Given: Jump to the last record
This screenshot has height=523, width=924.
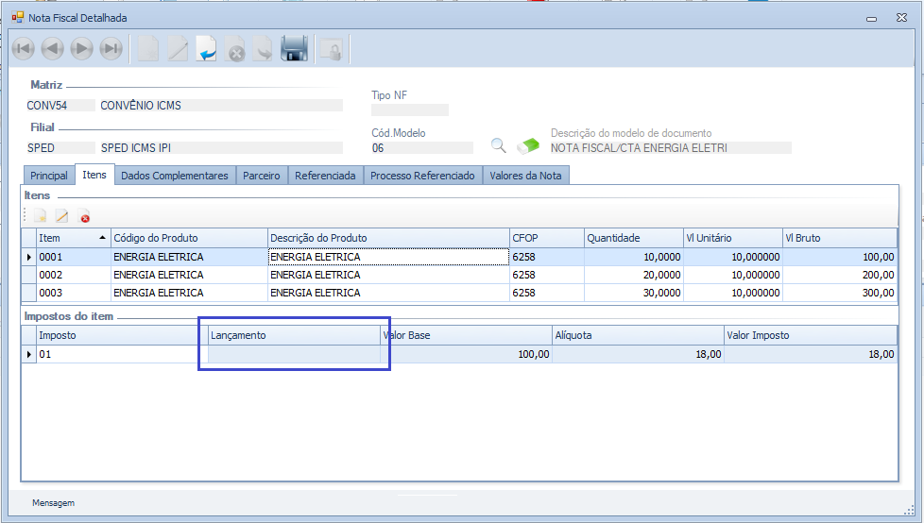Looking at the screenshot, I should pyautogui.click(x=111, y=48).
